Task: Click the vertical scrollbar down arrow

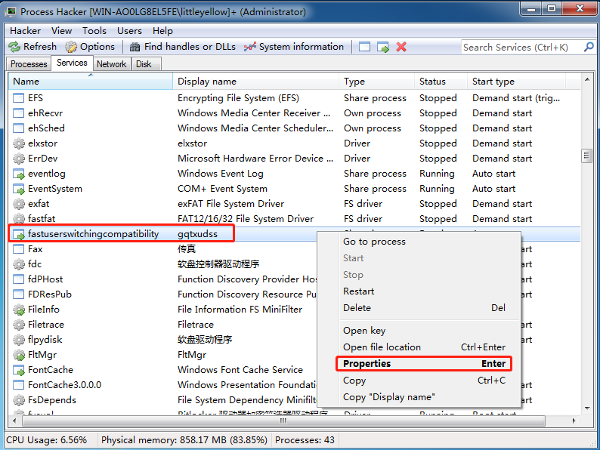Action: (586, 408)
